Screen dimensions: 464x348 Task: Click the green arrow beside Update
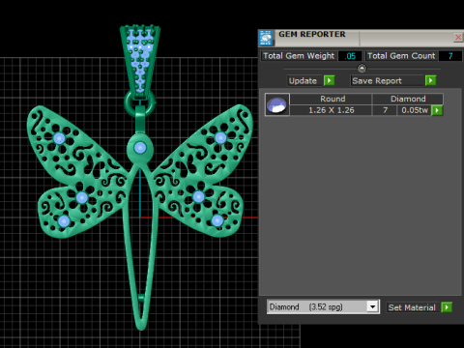[x=329, y=80]
